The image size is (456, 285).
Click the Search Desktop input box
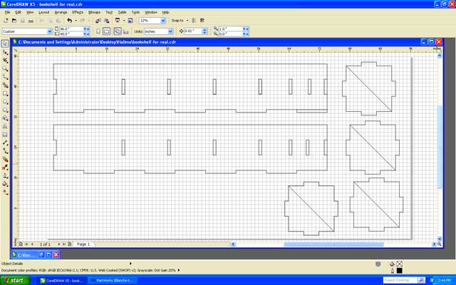pos(400,280)
